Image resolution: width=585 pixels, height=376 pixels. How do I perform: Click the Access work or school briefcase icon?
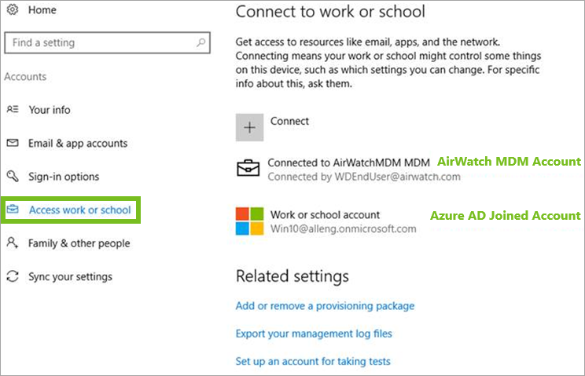tap(13, 209)
